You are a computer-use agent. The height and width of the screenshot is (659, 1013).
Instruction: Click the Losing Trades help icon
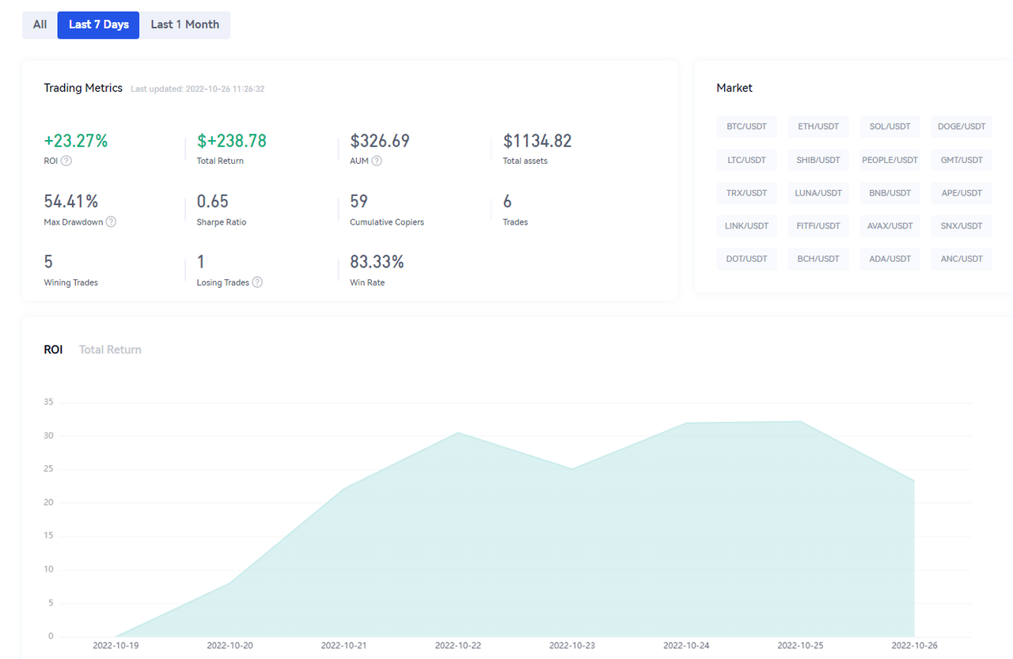tap(257, 282)
